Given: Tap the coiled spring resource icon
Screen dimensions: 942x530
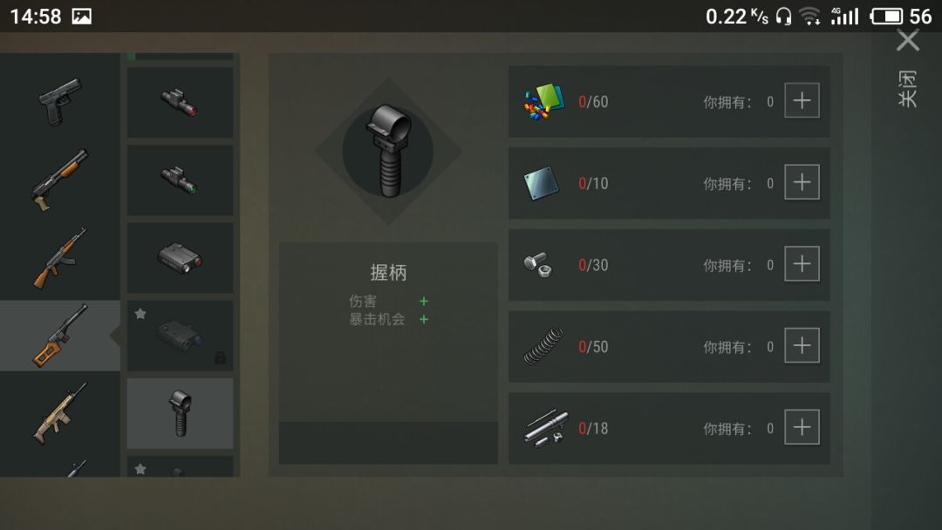Looking at the screenshot, I should pos(543,346).
